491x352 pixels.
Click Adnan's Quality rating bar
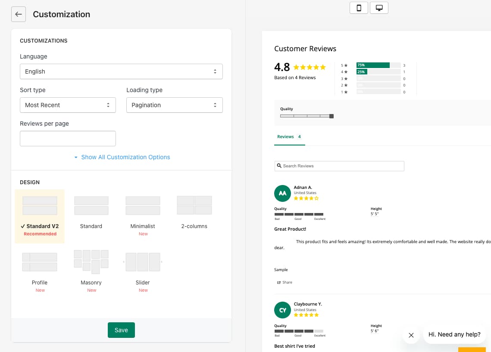click(299, 214)
